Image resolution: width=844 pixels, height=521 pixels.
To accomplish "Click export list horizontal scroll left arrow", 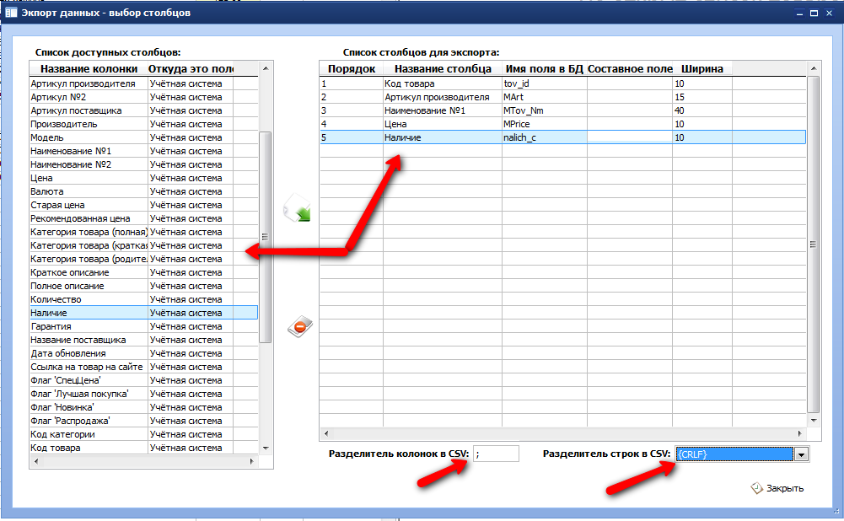I will (x=325, y=433).
